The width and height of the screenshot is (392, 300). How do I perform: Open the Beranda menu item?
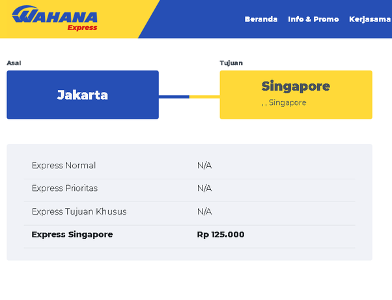[261, 20]
